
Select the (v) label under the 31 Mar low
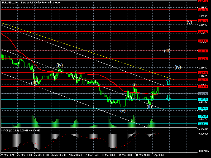click(x=123, y=111)
